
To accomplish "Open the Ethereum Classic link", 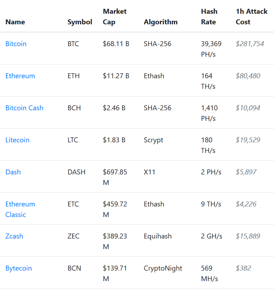I will click(20, 209).
